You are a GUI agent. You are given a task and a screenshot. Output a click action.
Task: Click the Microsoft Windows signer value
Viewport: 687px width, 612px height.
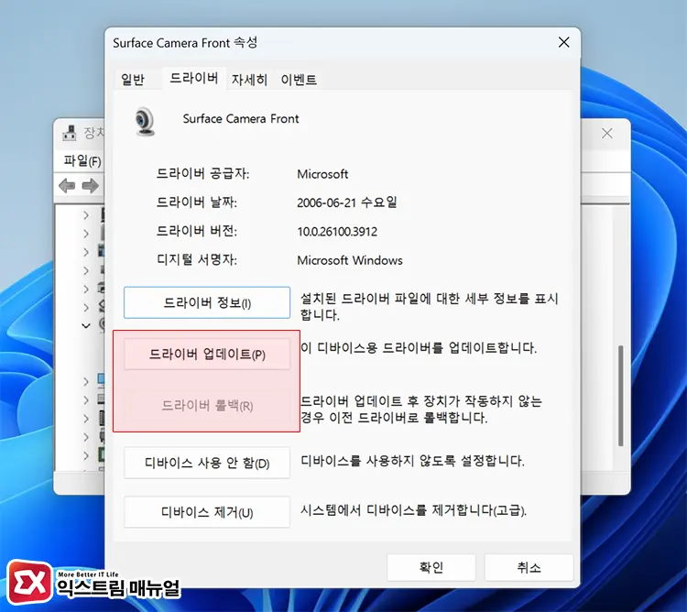(x=350, y=260)
